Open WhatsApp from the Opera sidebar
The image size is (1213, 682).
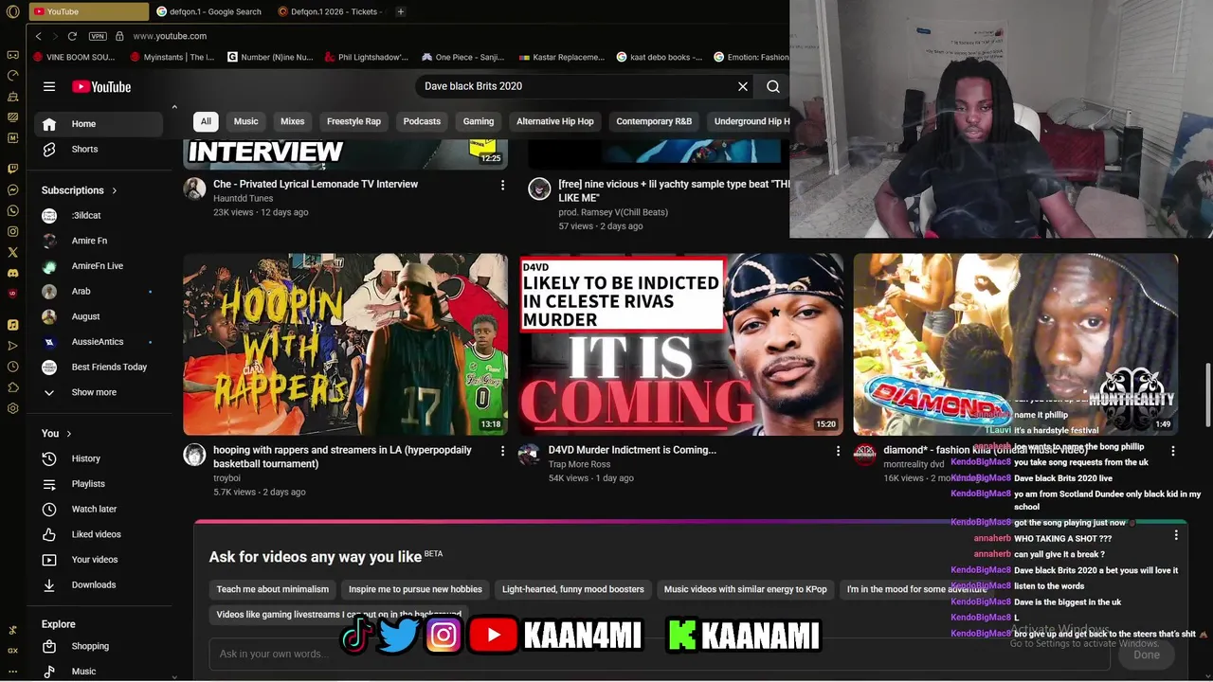pos(12,210)
